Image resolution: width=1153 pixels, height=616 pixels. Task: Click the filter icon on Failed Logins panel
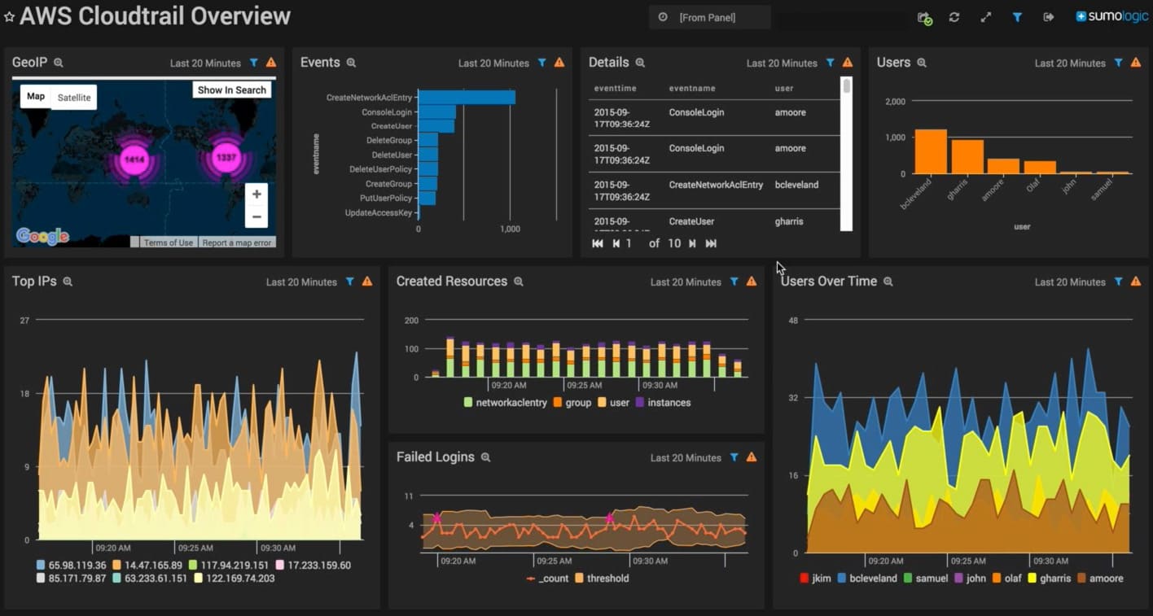[x=734, y=457]
